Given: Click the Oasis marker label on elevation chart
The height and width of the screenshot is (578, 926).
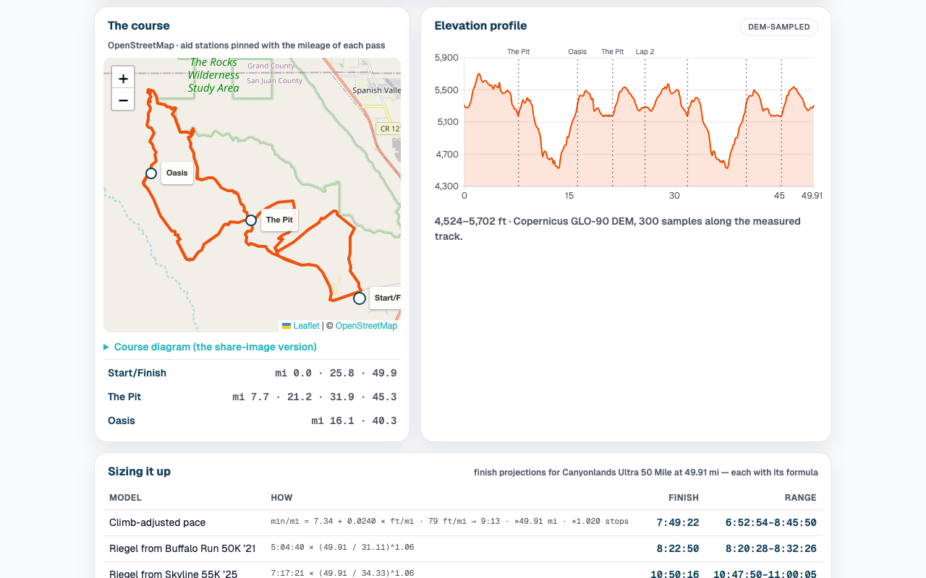Looking at the screenshot, I should (x=577, y=52).
